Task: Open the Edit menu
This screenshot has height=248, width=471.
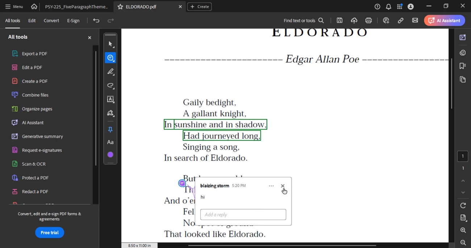Action: pos(32,21)
